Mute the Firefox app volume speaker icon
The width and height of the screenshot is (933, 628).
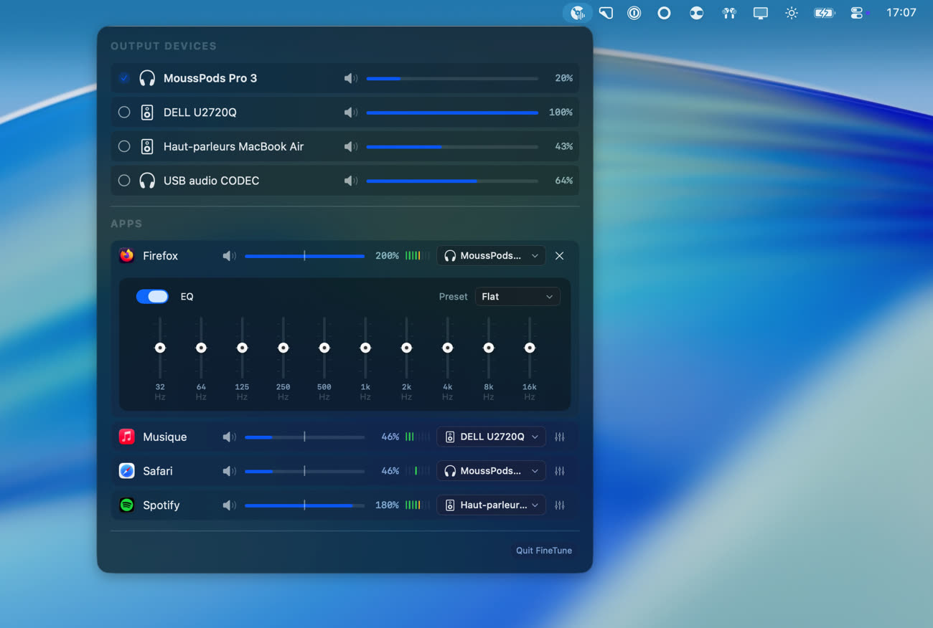[x=229, y=256]
